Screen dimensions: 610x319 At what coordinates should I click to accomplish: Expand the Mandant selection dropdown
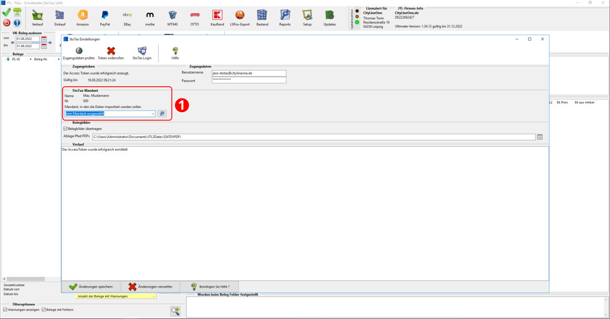click(x=153, y=114)
